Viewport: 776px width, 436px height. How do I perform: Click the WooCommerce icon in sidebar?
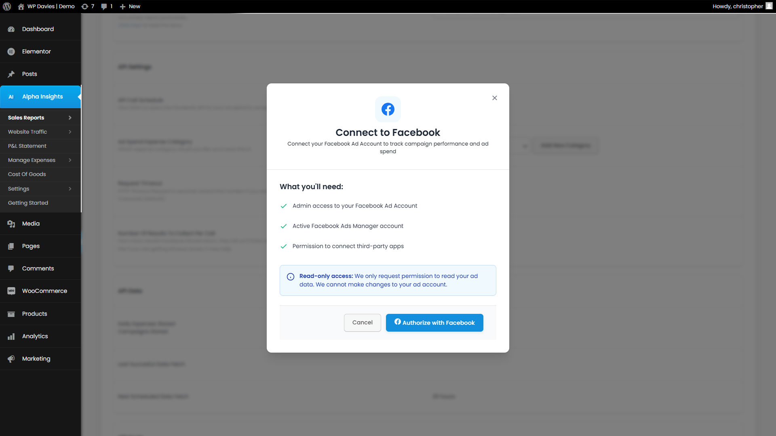[x=11, y=291]
